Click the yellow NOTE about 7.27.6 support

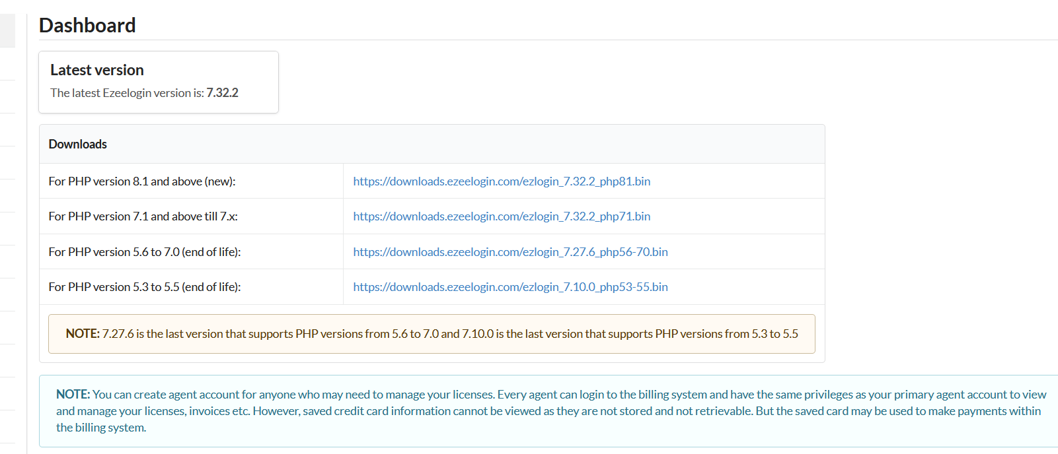tap(432, 334)
